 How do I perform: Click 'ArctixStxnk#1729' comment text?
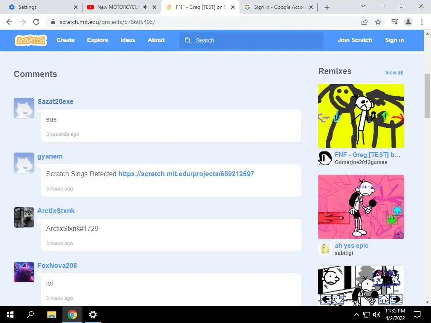click(72, 228)
